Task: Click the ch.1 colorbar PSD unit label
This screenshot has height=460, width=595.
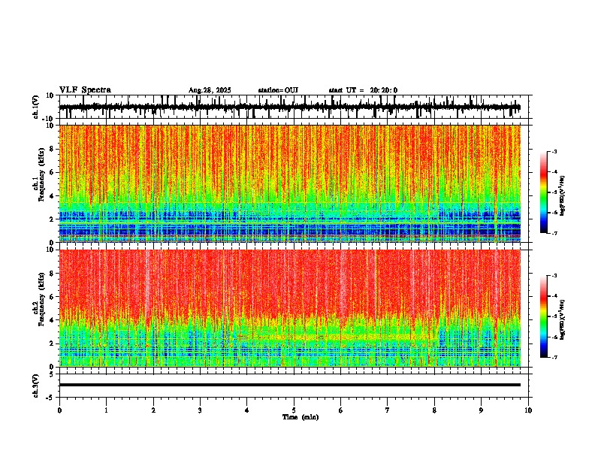Action: 563,196
